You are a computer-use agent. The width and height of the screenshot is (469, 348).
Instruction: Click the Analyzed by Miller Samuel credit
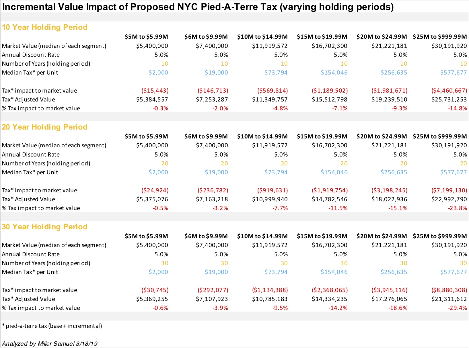(50, 344)
